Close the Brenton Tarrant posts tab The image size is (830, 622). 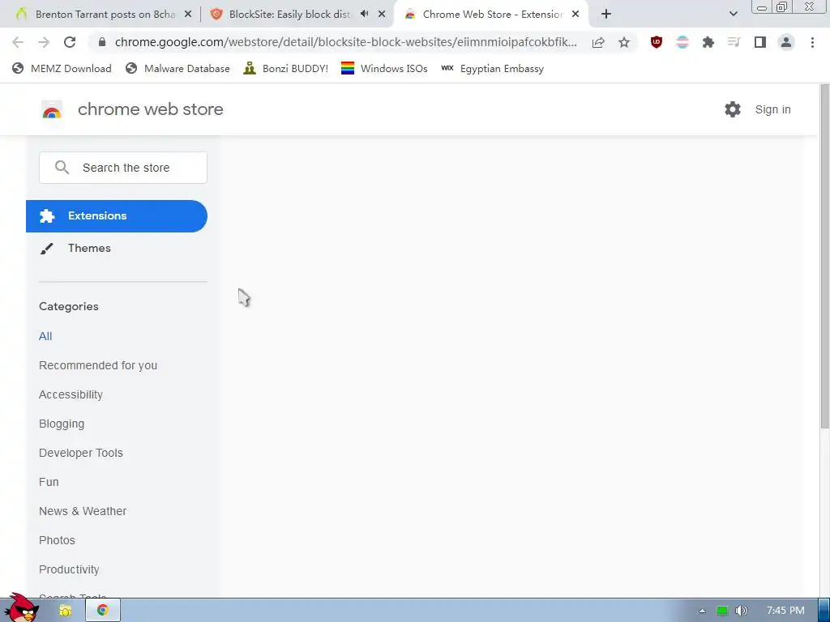188,15
